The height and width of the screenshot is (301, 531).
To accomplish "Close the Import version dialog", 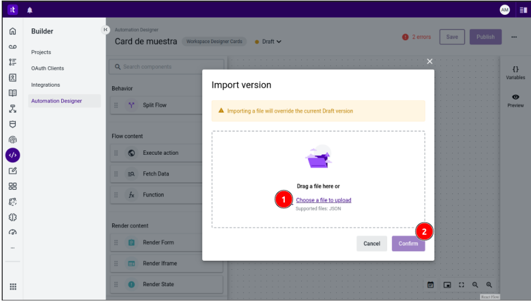I will (430, 61).
